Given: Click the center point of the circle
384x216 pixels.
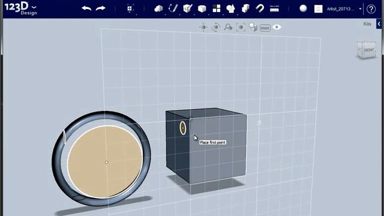Looking at the screenshot, I should (x=107, y=162).
